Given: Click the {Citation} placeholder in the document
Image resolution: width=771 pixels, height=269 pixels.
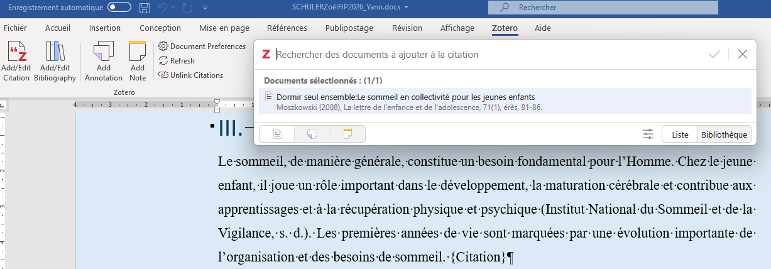Looking at the screenshot, I should 478,257.
